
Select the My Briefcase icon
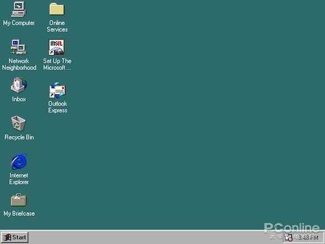coord(19,200)
